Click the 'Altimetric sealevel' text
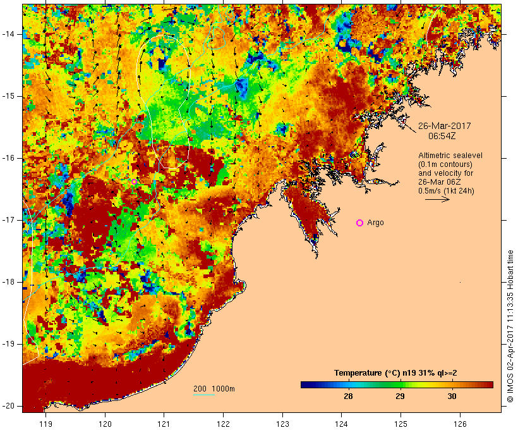The image size is (518, 430). click(x=450, y=156)
